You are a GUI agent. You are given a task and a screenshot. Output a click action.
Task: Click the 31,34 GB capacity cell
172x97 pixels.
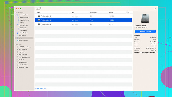pyautogui.click(x=111, y=16)
